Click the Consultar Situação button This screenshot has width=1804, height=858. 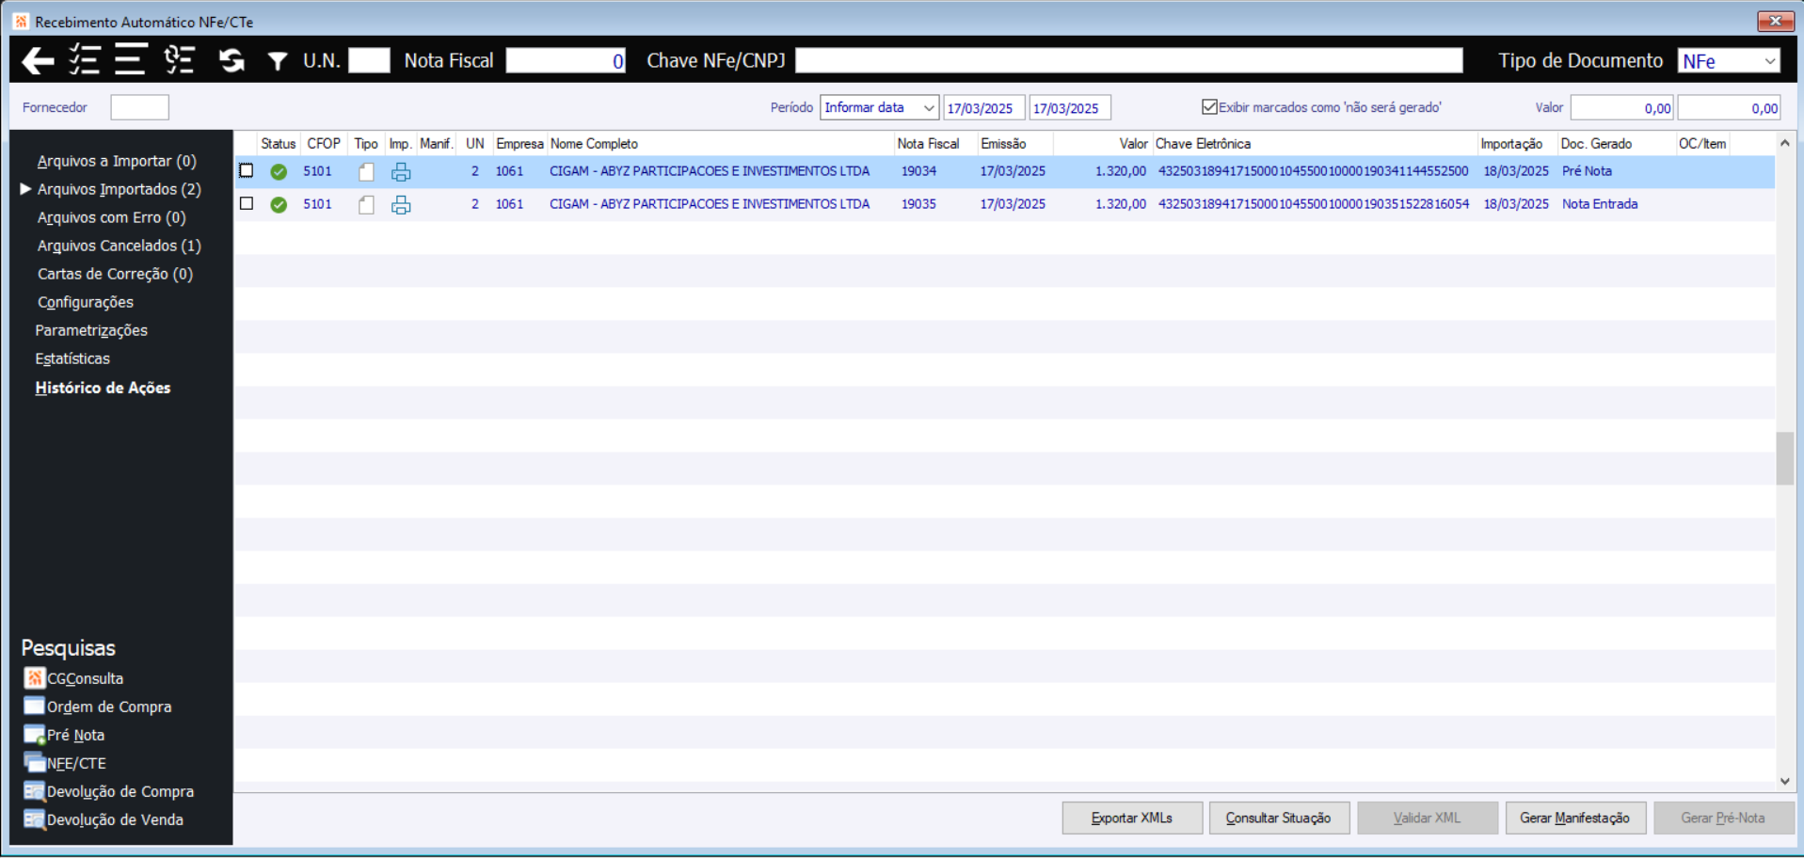click(1279, 818)
